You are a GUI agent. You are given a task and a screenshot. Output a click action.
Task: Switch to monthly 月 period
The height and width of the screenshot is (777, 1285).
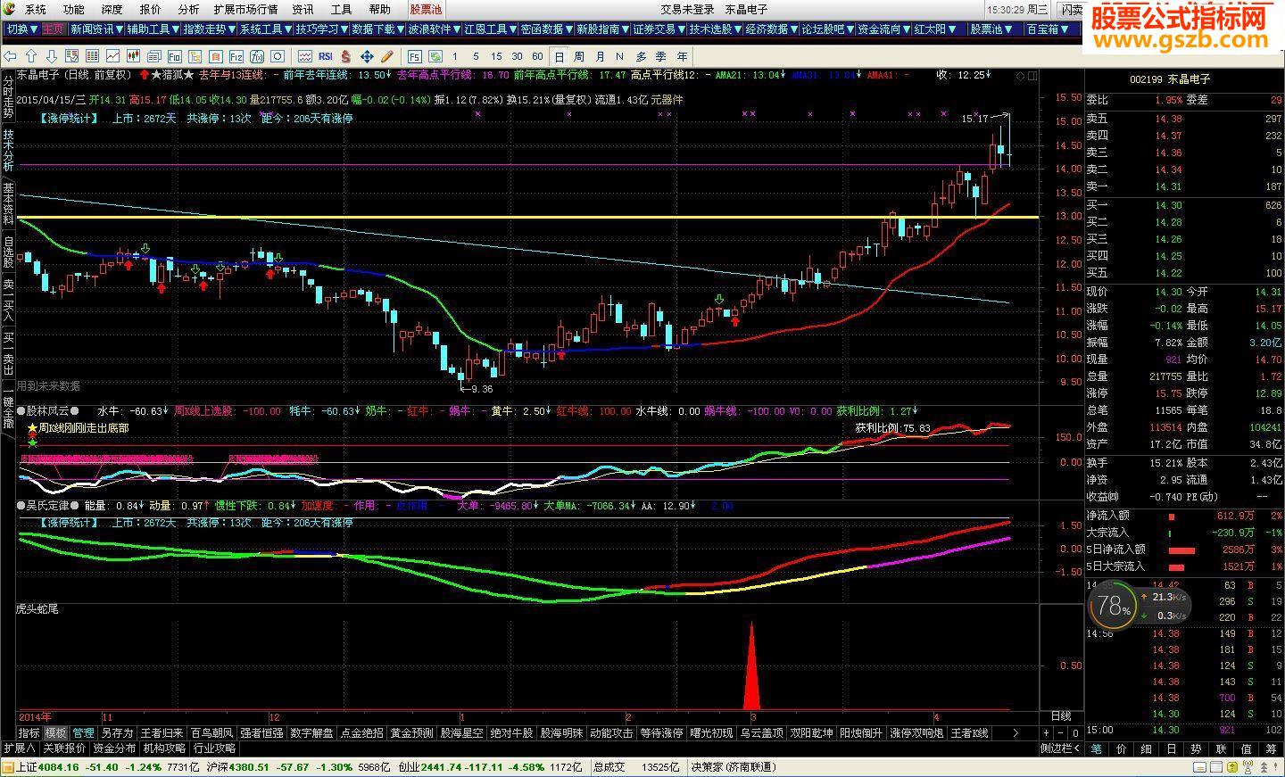click(600, 55)
